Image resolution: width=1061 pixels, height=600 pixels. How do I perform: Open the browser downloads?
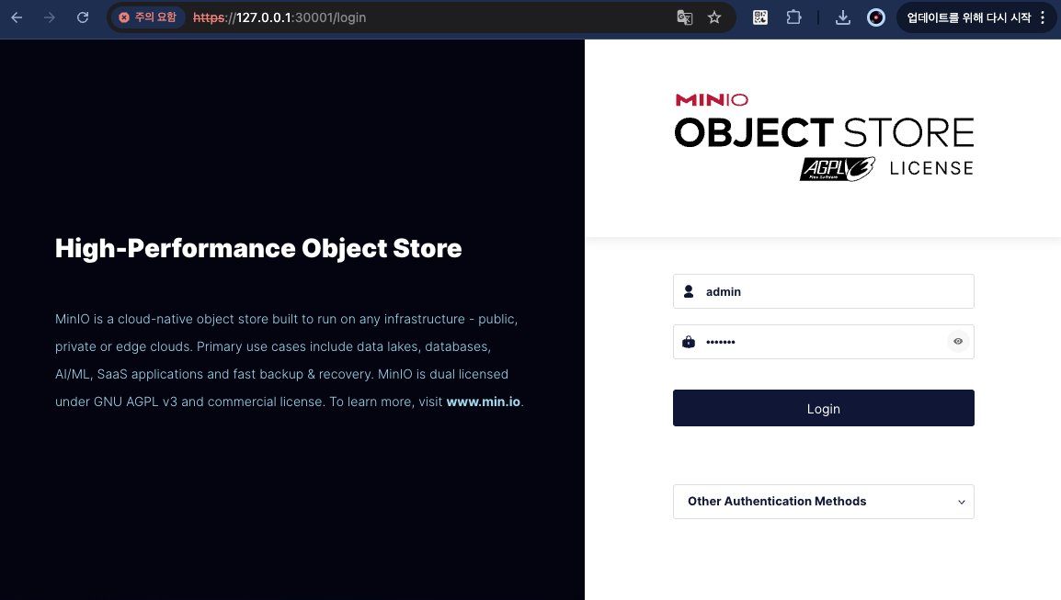click(842, 17)
